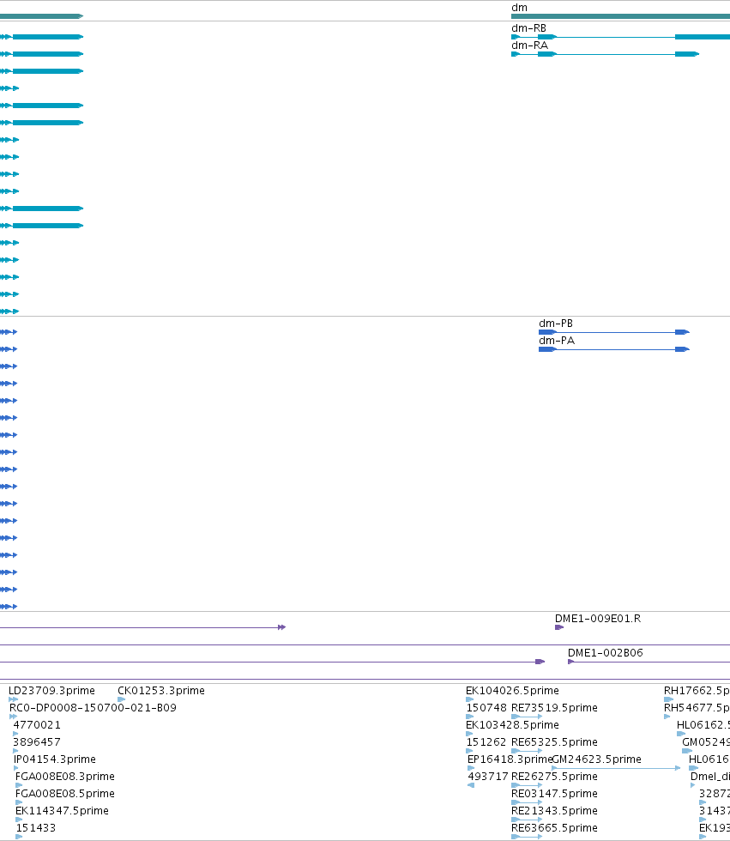Image resolution: width=730 pixels, height=841 pixels.
Task: Select the RE65325.5prime label
Action: (554, 741)
